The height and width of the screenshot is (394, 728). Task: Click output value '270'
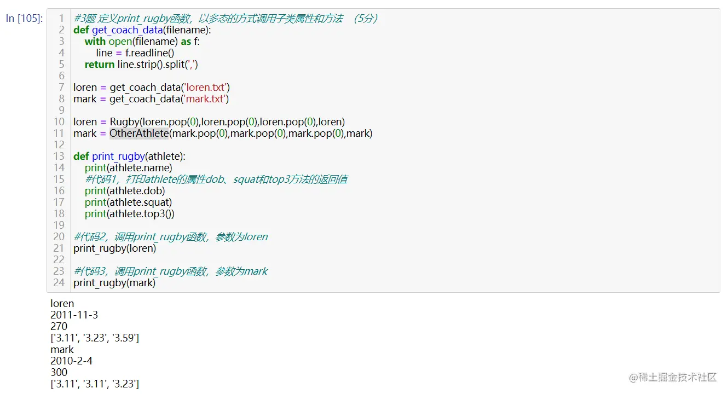59,326
